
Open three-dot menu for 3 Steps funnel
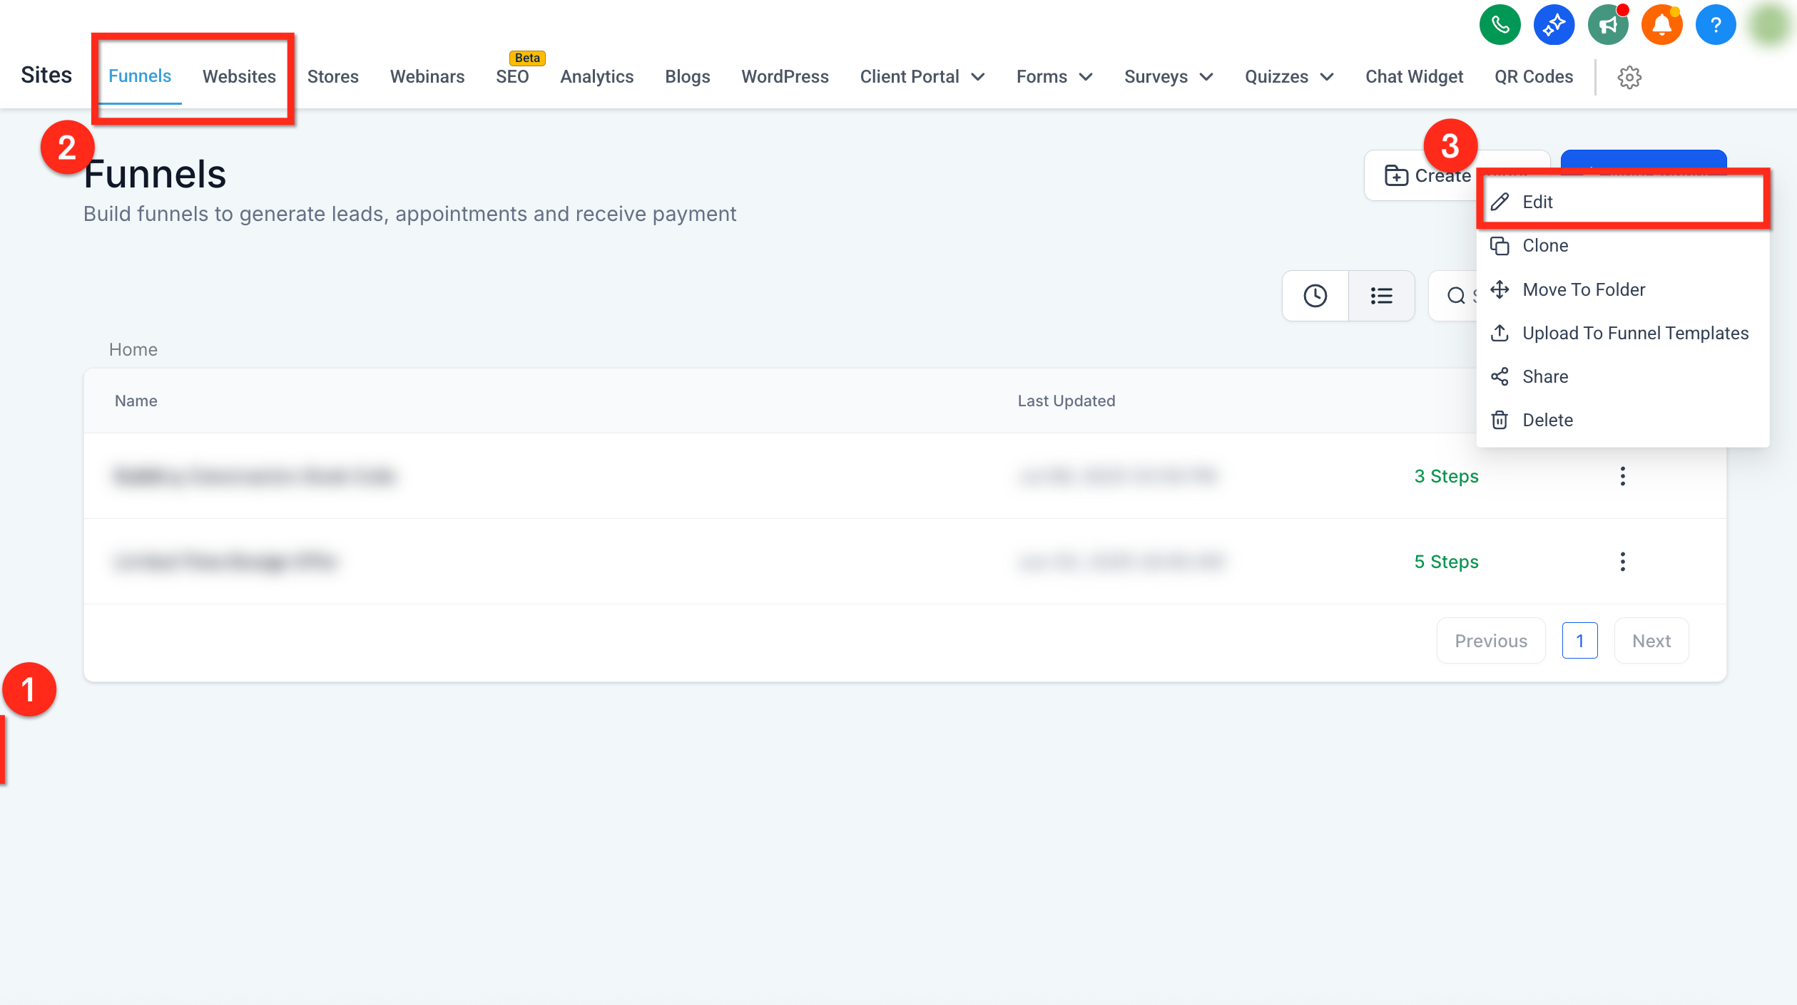[1623, 476]
